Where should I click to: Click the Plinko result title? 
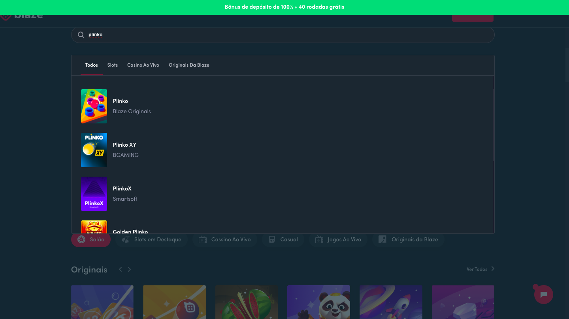(121, 101)
